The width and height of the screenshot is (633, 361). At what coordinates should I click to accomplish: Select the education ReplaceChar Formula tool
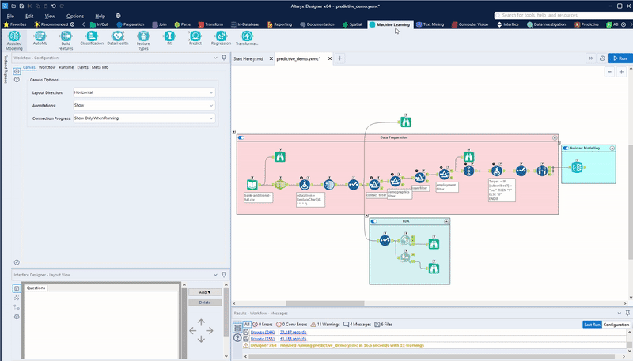pos(305,185)
